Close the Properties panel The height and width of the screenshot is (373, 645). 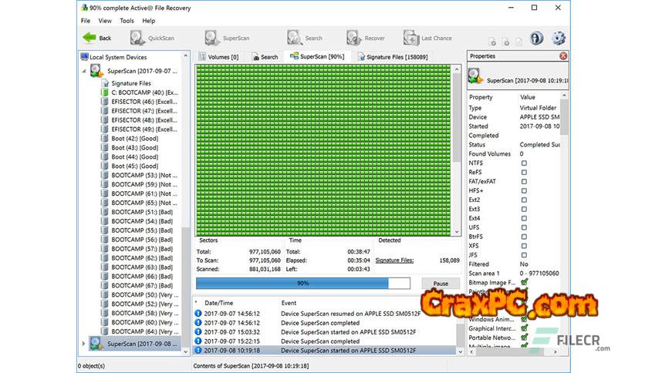pos(563,56)
